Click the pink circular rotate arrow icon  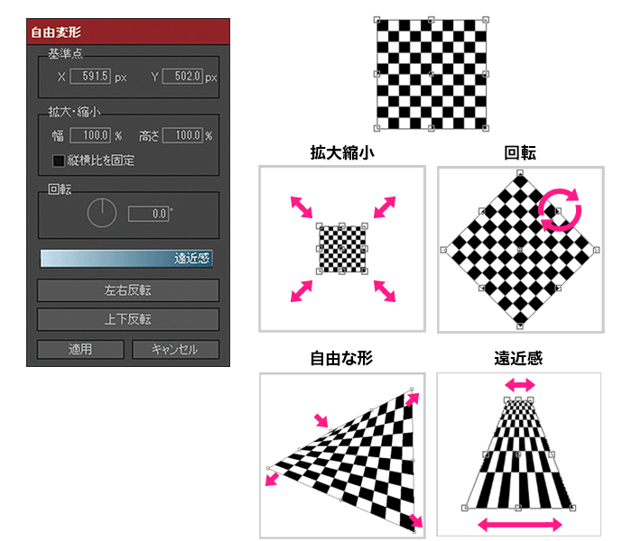(560, 209)
